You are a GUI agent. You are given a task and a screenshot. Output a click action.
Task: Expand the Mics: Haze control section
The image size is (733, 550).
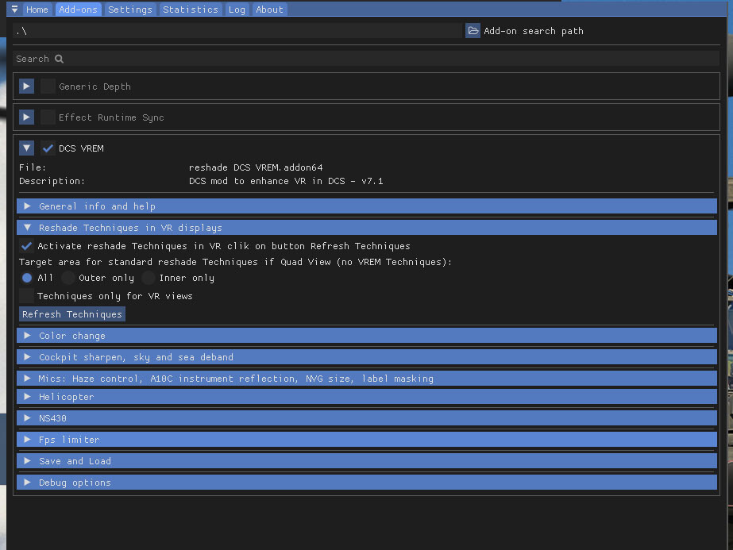pos(367,379)
